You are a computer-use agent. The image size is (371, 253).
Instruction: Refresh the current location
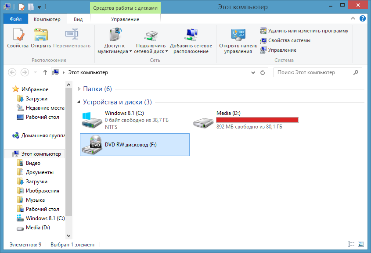pyautogui.click(x=263, y=72)
